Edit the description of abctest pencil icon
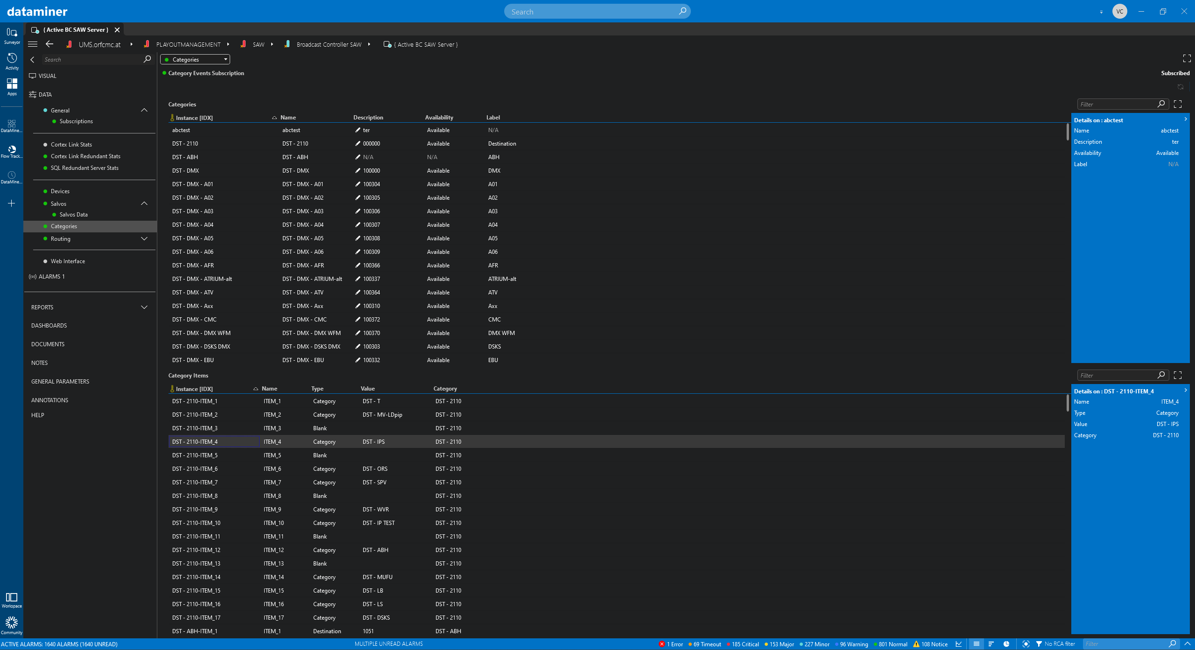1195x650 pixels. pos(358,130)
